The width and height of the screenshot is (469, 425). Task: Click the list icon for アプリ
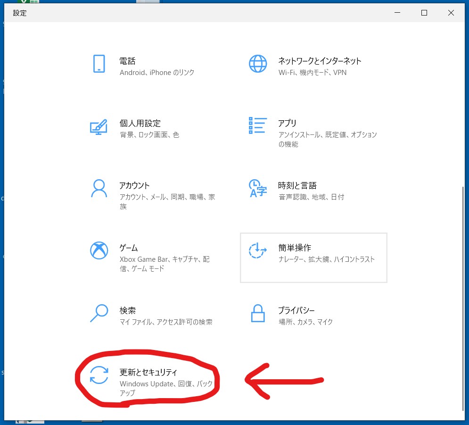point(257,125)
